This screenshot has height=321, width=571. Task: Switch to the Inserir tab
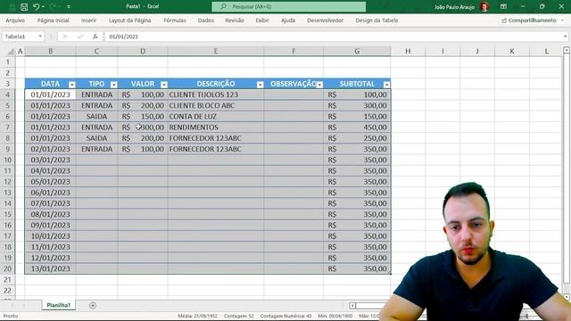(x=89, y=21)
